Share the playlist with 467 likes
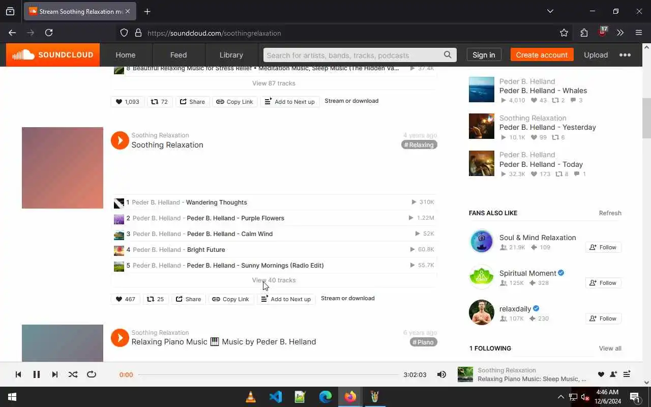This screenshot has width=651, height=407. point(188,299)
